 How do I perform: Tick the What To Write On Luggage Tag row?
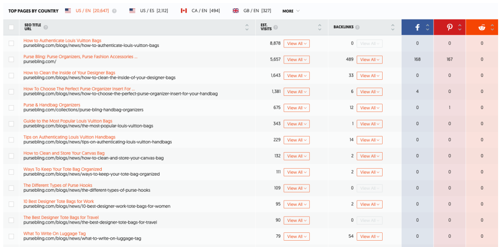[x=11, y=236]
